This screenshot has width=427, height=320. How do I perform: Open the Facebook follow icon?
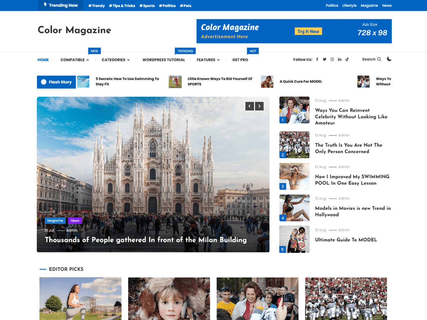click(x=317, y=59)
